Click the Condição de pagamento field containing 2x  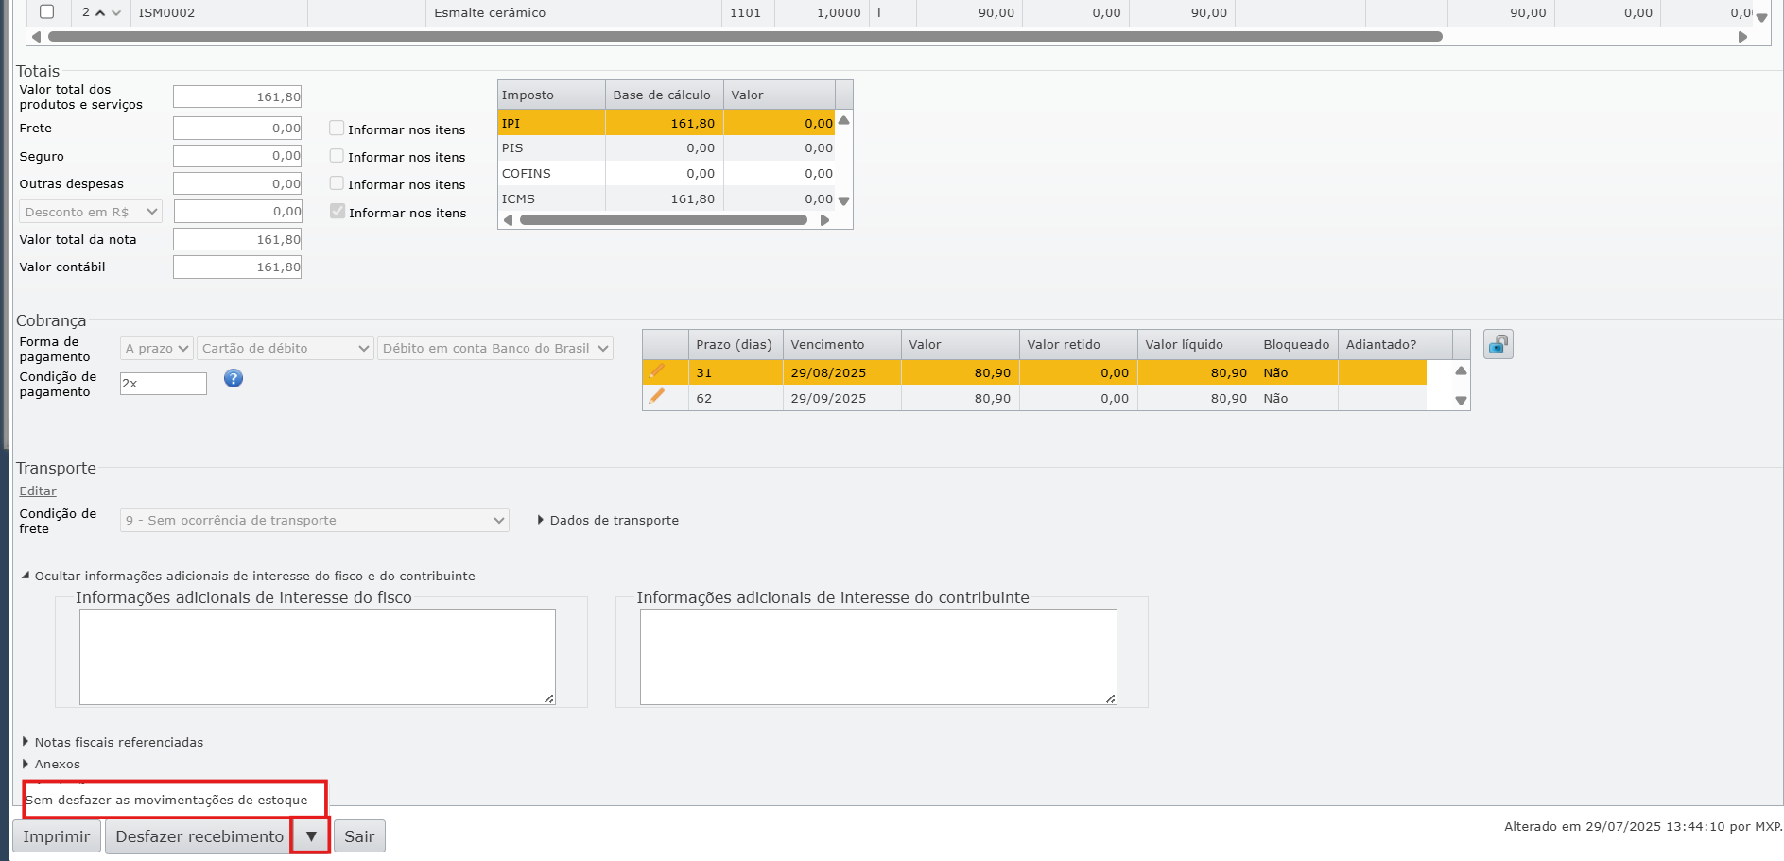click(x=164, y=384)
